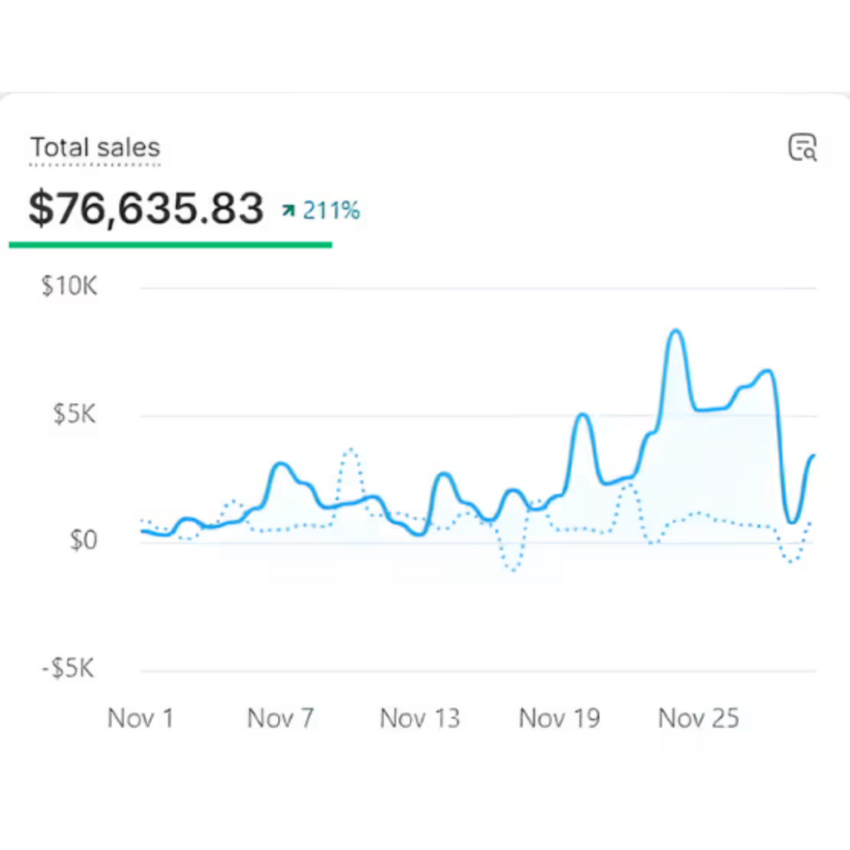This screenshot has height=850, width=850.
Task: Click the $5K y-axis label
Action: (75, 414)
